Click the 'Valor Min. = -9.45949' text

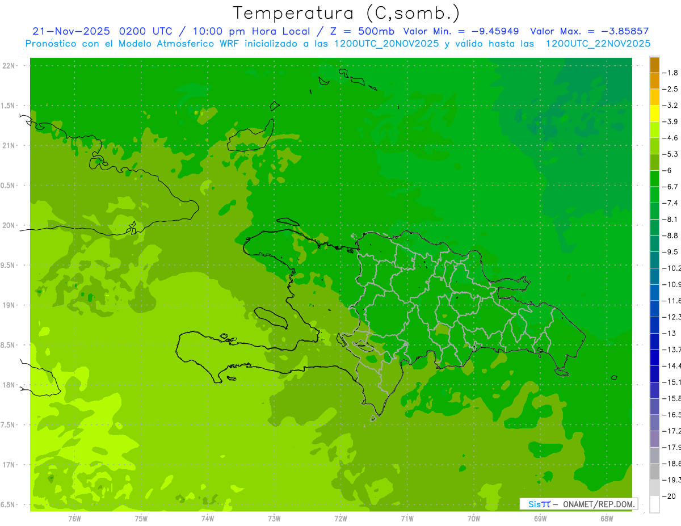(461, 31)
